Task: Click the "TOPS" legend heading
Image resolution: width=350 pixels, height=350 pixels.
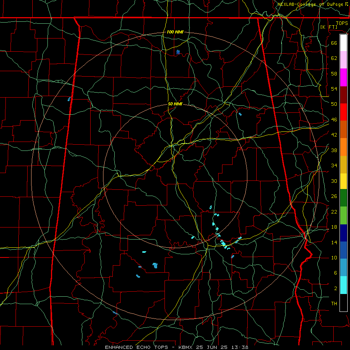Action: [342, 23]
